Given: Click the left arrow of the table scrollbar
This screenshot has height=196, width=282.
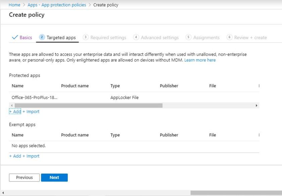Looking at the screenshot, I should click(x=11, y=105).
